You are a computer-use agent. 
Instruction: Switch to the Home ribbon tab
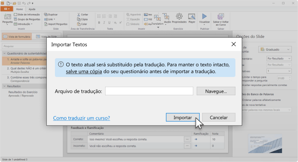click(x=20, y=9)
